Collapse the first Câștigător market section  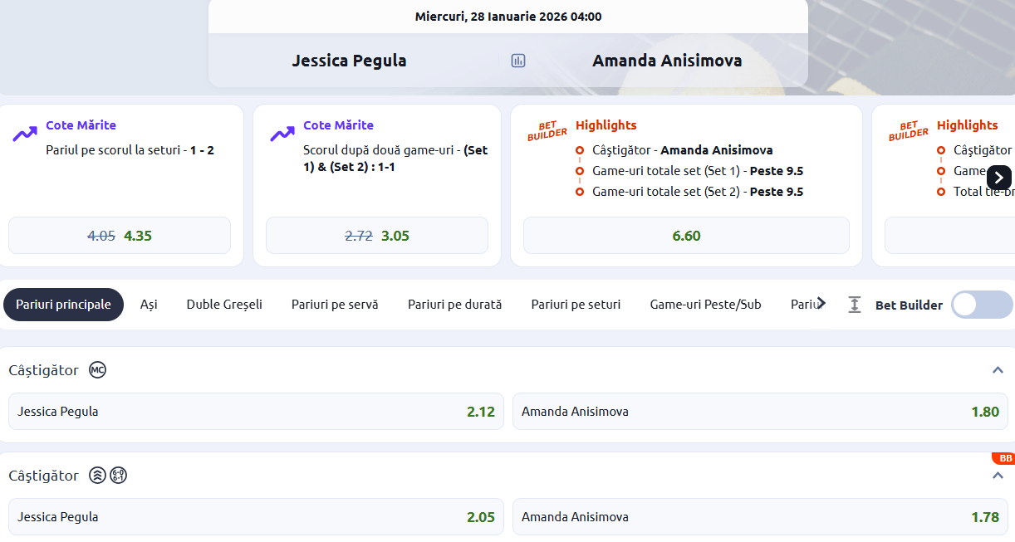click(x=998, y=370)
